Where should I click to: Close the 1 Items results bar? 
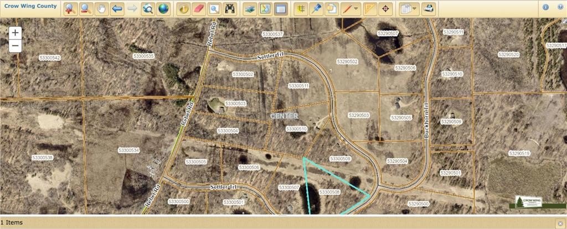pos(560,223)
